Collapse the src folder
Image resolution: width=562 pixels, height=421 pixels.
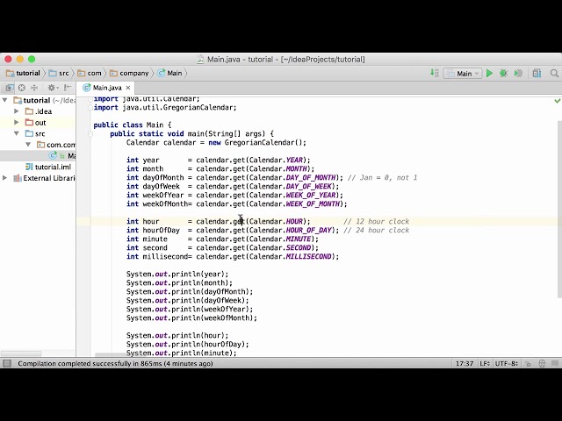pyautogui.click(x=17, y=133)
